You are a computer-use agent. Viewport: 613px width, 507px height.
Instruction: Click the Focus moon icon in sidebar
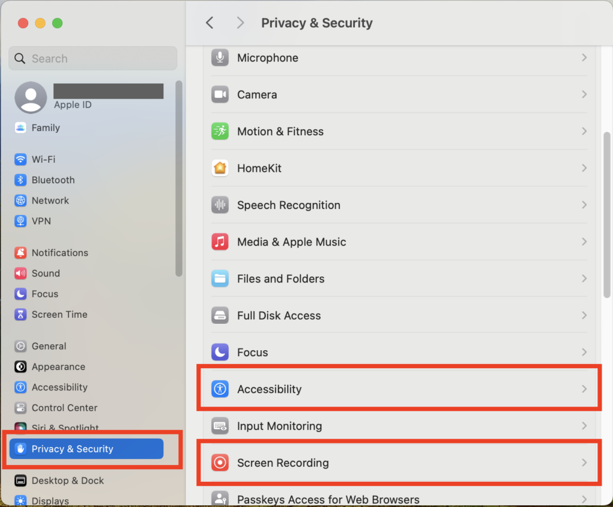[x=20, y=294]
